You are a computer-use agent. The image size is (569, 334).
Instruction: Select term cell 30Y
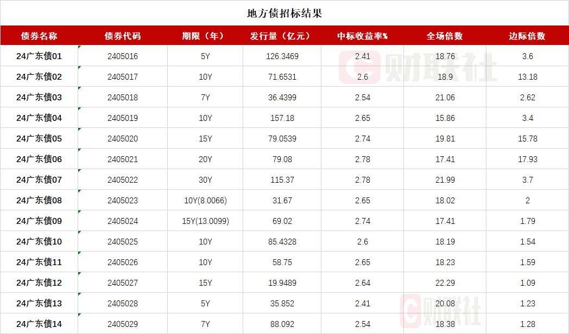tap(205, 180)
